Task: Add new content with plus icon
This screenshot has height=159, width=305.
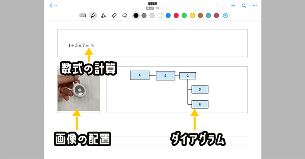Action: click(x=233, y=6)
